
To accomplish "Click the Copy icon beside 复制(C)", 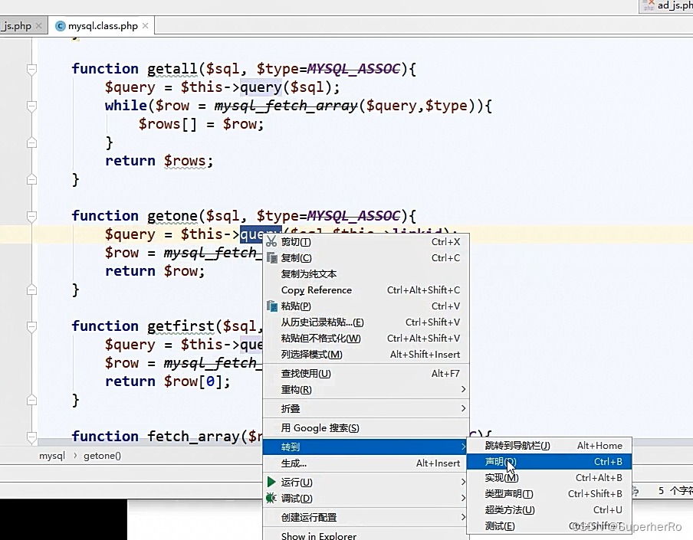I will [x=271, y=257].
